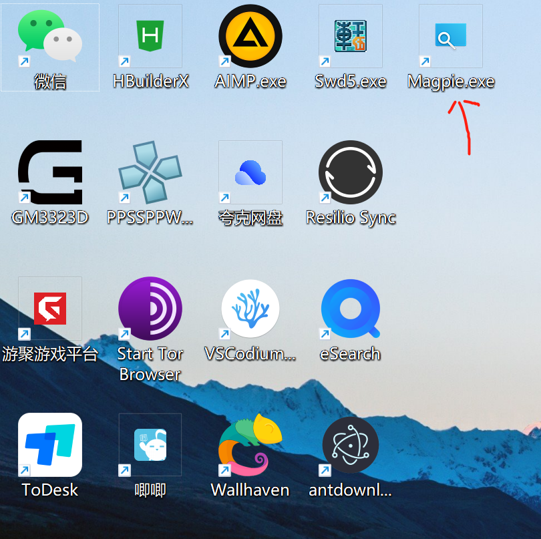
Task: Click the GM3323D label text
Action: coord(50,218)
